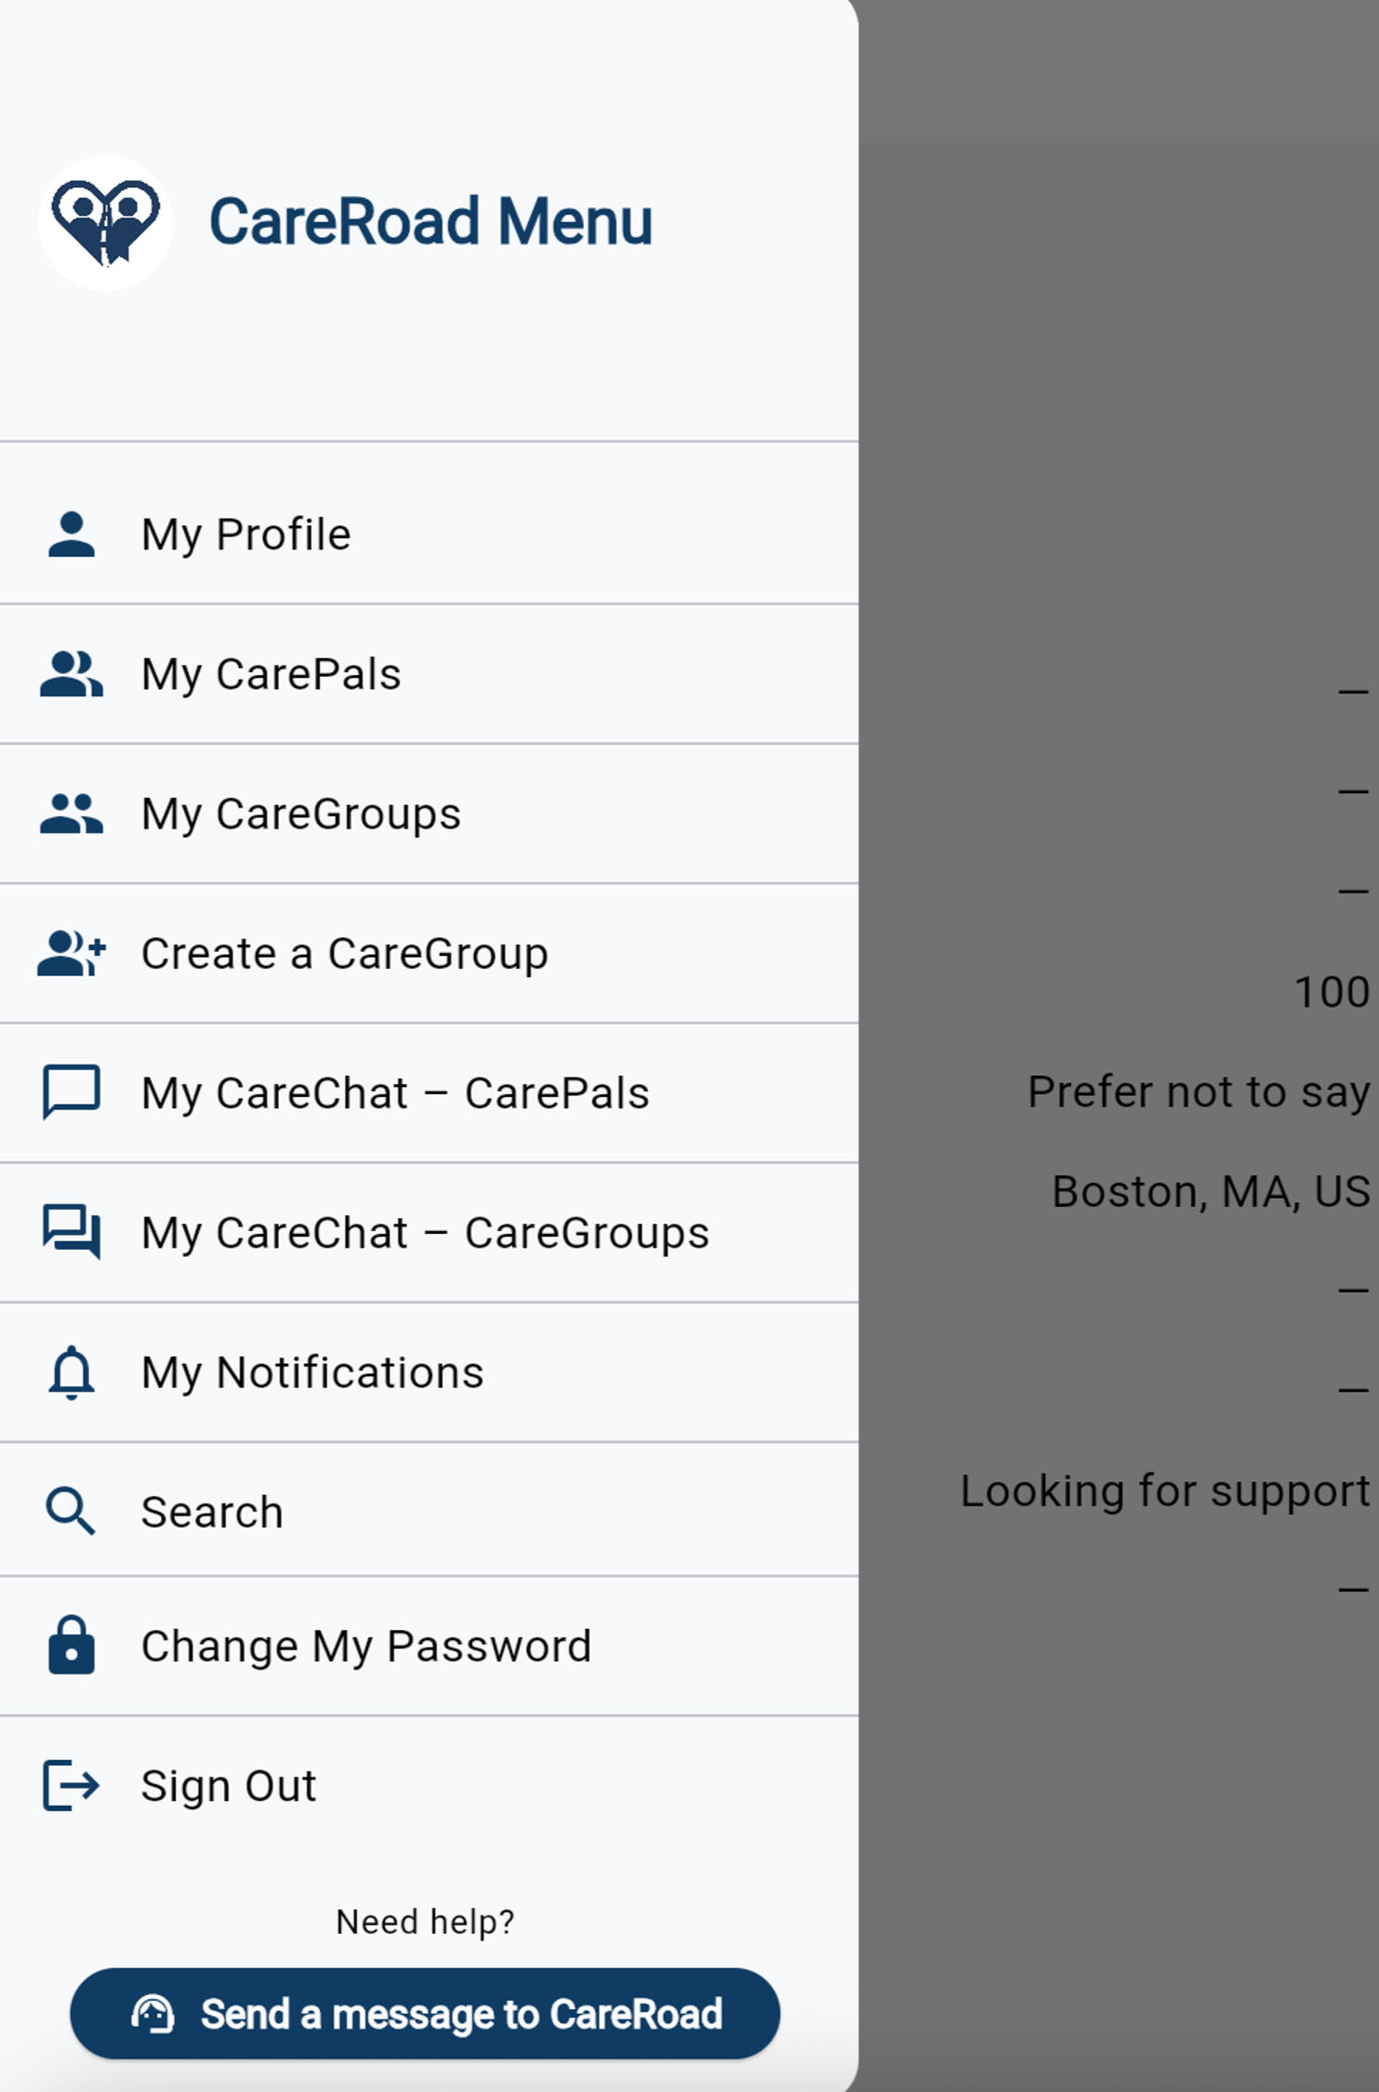Open My CareChat – CarePals
Screen dimensions: 1379x2092
pos(395,1092)
